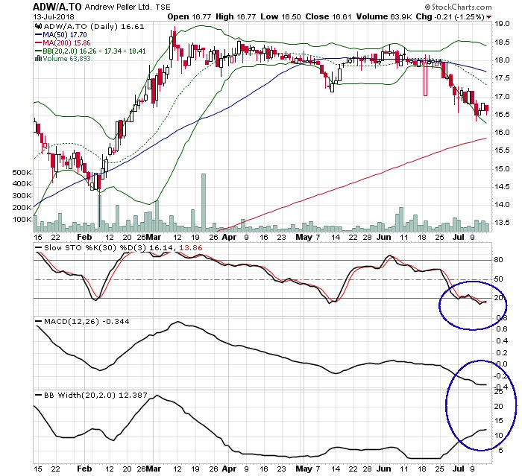Click the 500K volume scale label

click(x=22, y=173)
